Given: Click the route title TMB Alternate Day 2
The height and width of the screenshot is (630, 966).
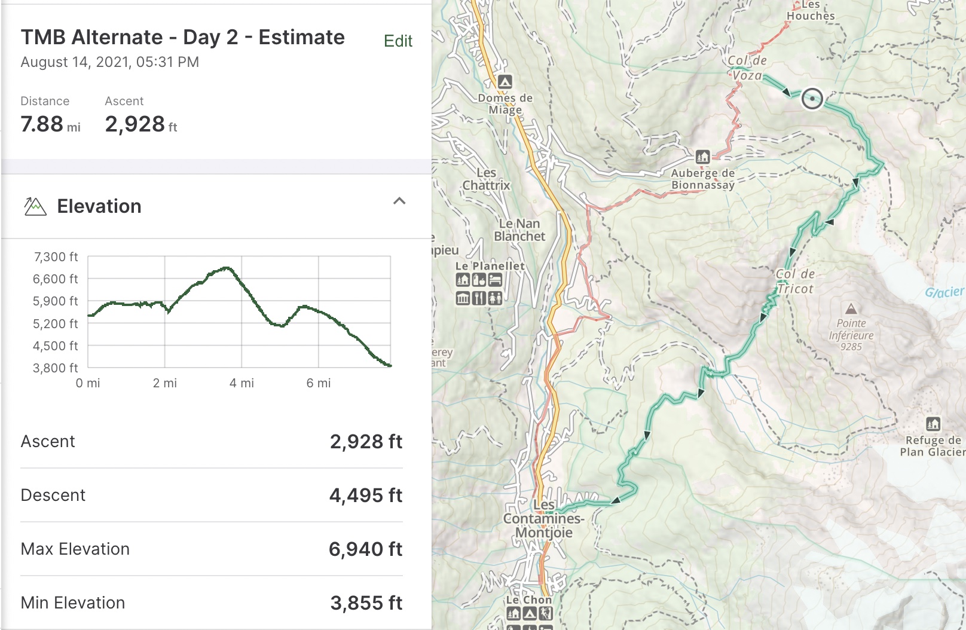Looking at the screenshot, I should 182,37.
